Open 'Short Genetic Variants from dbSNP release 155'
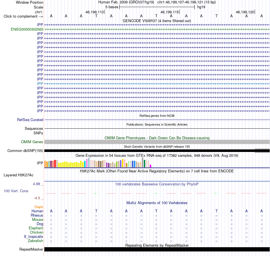Screen dimensions: 270x256 coord(157,147)
